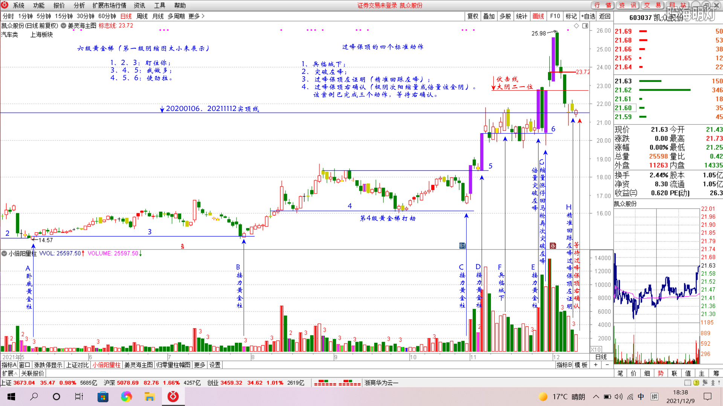The height and width of the screenshot is (406, 723).
Task: Open the 模板 template tab
Action: pos(581,365)
